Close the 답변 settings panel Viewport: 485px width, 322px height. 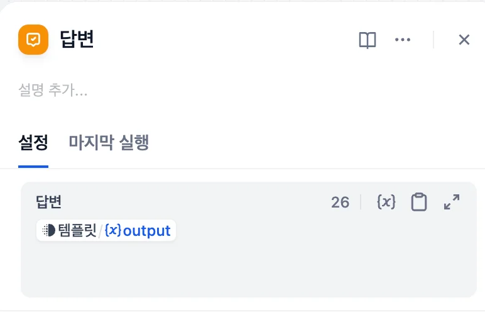(x=464, y=40)
